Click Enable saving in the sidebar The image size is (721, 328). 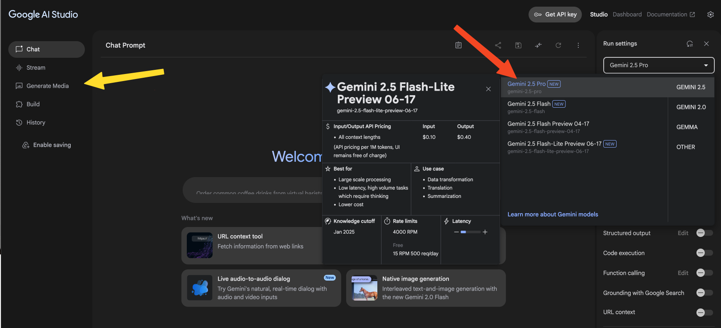click(x=47, y=145)
